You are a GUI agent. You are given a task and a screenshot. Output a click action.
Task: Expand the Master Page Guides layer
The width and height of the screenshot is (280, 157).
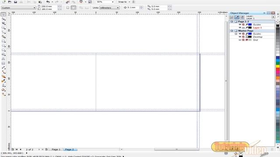click(x=236, y=34)
